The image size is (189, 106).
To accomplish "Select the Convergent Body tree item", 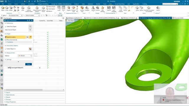I will click(17, 68).
